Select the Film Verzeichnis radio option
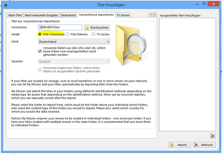 (40, 34)
